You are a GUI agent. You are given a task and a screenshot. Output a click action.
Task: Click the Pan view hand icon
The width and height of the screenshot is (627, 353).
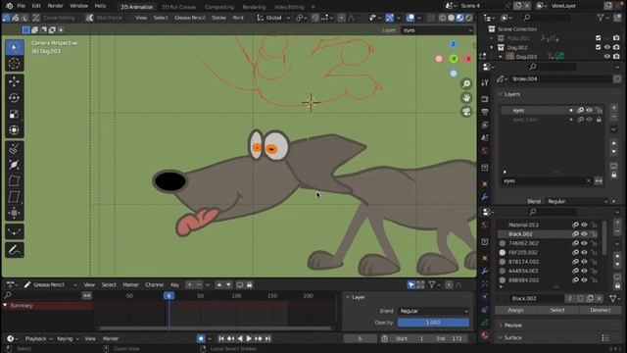[466, 98]
